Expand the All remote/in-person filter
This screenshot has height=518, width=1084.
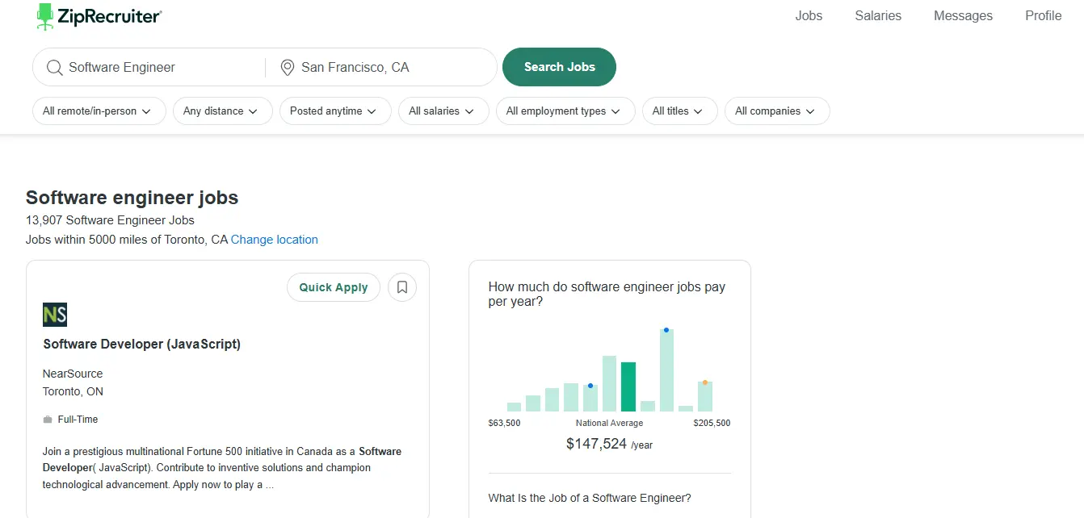pyautogui.click(x=99, y=111)
